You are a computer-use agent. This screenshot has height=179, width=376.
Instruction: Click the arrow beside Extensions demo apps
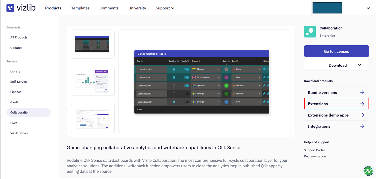point(362,115)
